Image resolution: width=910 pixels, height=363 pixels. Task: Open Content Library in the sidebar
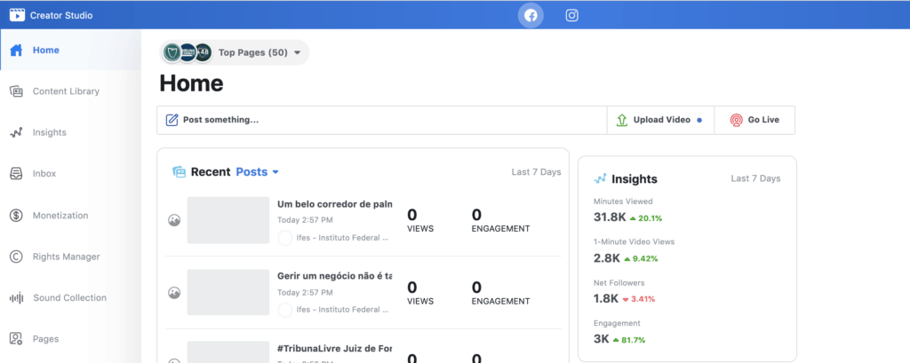pyautogui.click(x=70, y=91)
